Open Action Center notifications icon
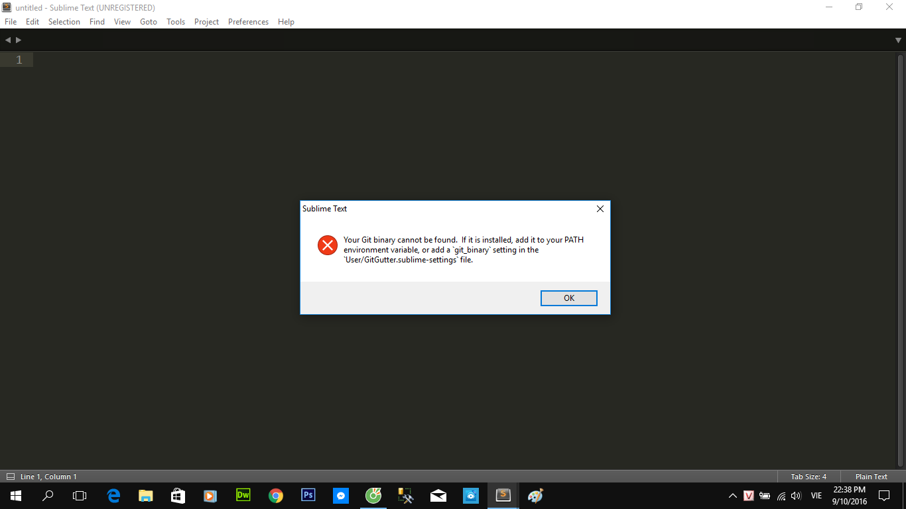The height and width of the screenshot is (509, 906). click(884, 496)
